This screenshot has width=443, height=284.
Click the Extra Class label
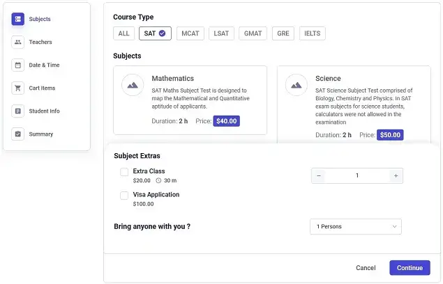pos(149,171)
